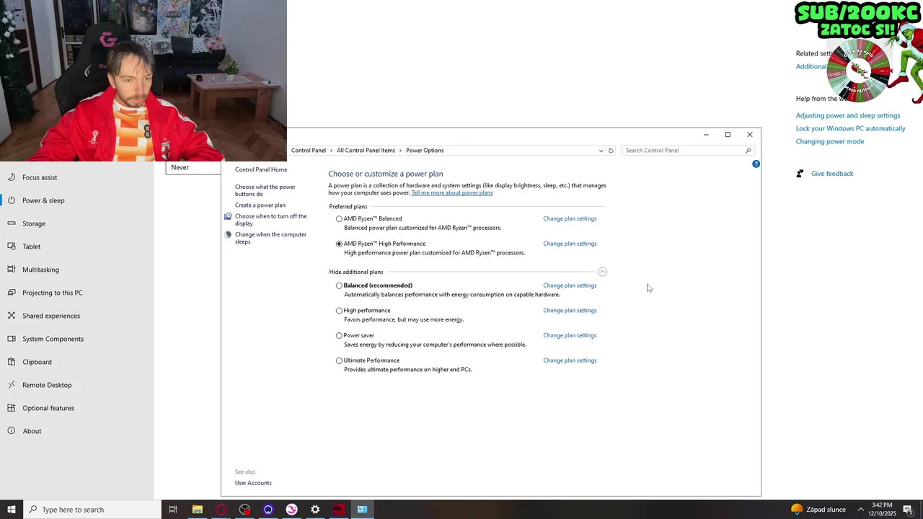
Task: Open System Components in Settings sidebar
Action: tap(76, 339)
